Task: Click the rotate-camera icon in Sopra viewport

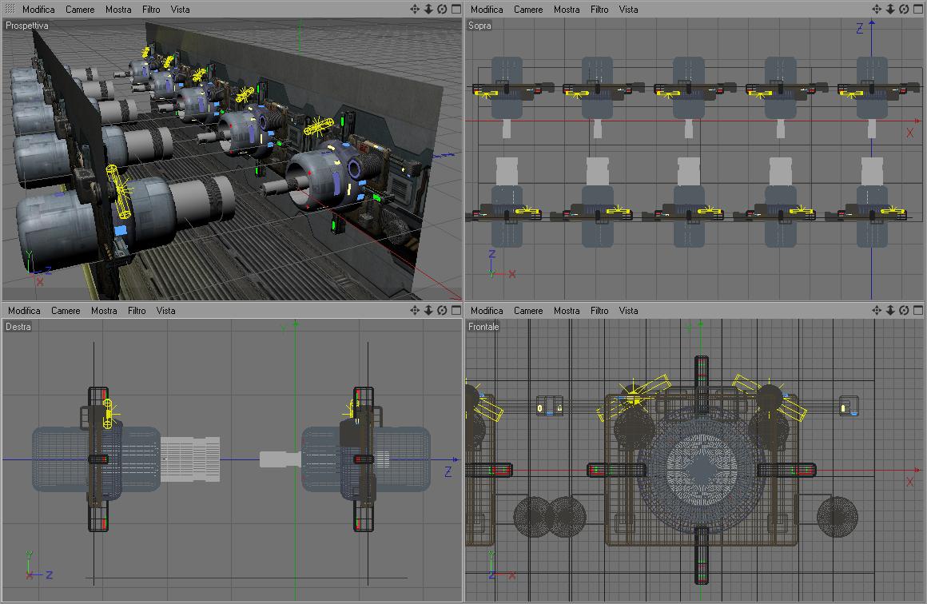Action: [904, 9]
